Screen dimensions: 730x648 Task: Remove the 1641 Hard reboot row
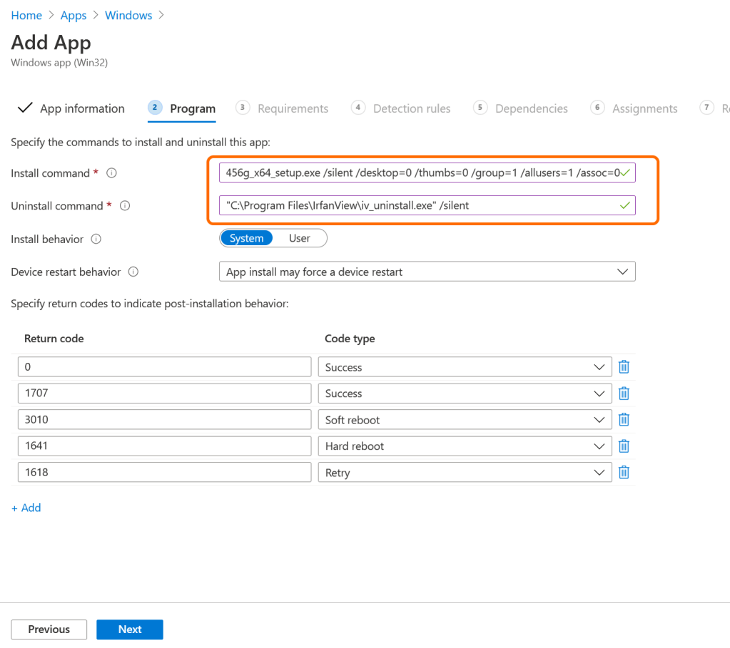click(624, 446)
